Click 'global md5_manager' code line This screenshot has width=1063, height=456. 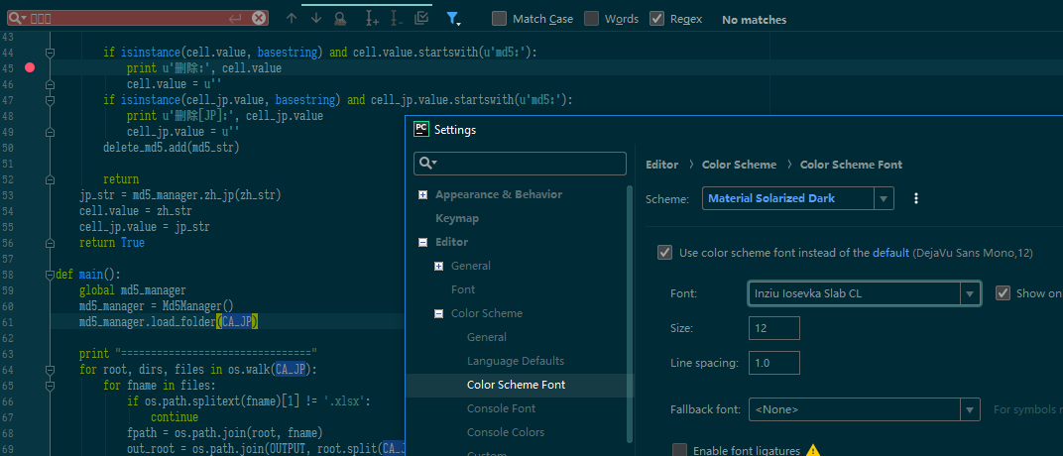tap(132, 290)
